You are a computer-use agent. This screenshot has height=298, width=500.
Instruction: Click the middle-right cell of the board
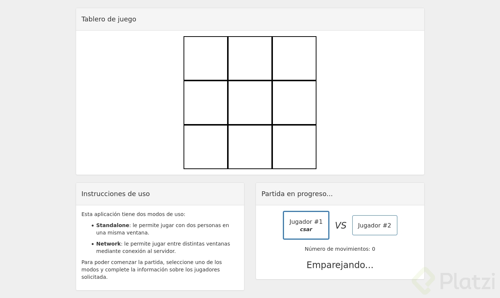(x=294, y=103)
